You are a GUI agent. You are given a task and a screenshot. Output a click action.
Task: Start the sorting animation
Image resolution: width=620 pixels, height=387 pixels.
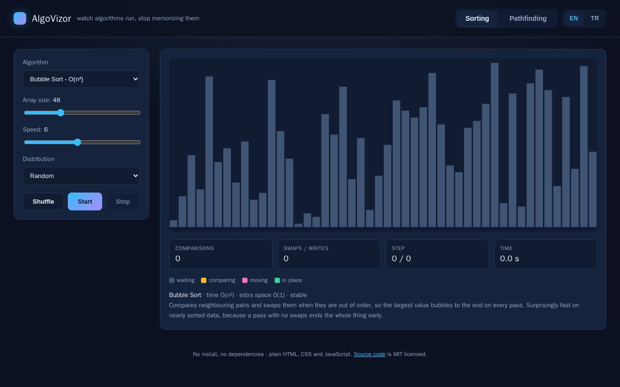[x=85, y=202]
